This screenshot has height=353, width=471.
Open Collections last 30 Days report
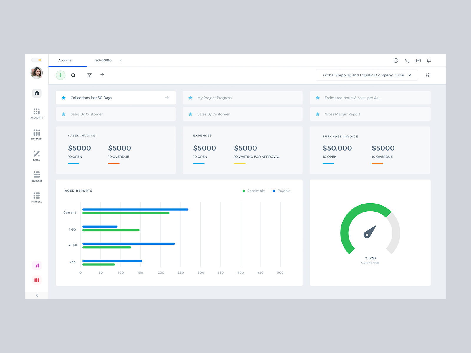(x=91, y=98)
